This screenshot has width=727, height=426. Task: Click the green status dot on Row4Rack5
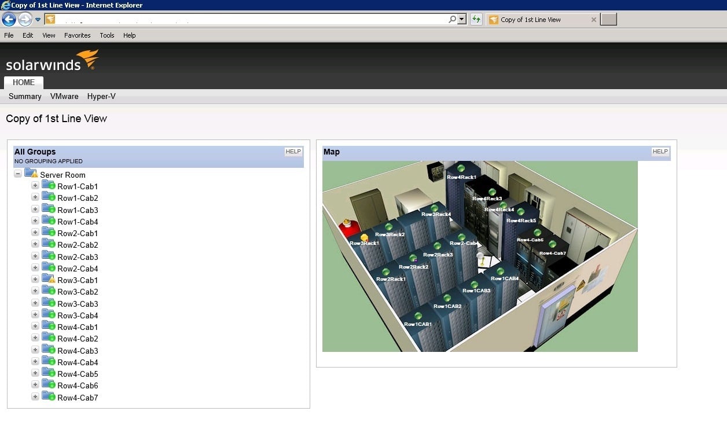point(520,212)
